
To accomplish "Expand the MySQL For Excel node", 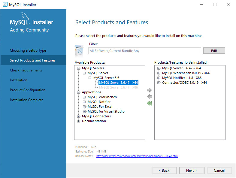I will click(84, 107).
